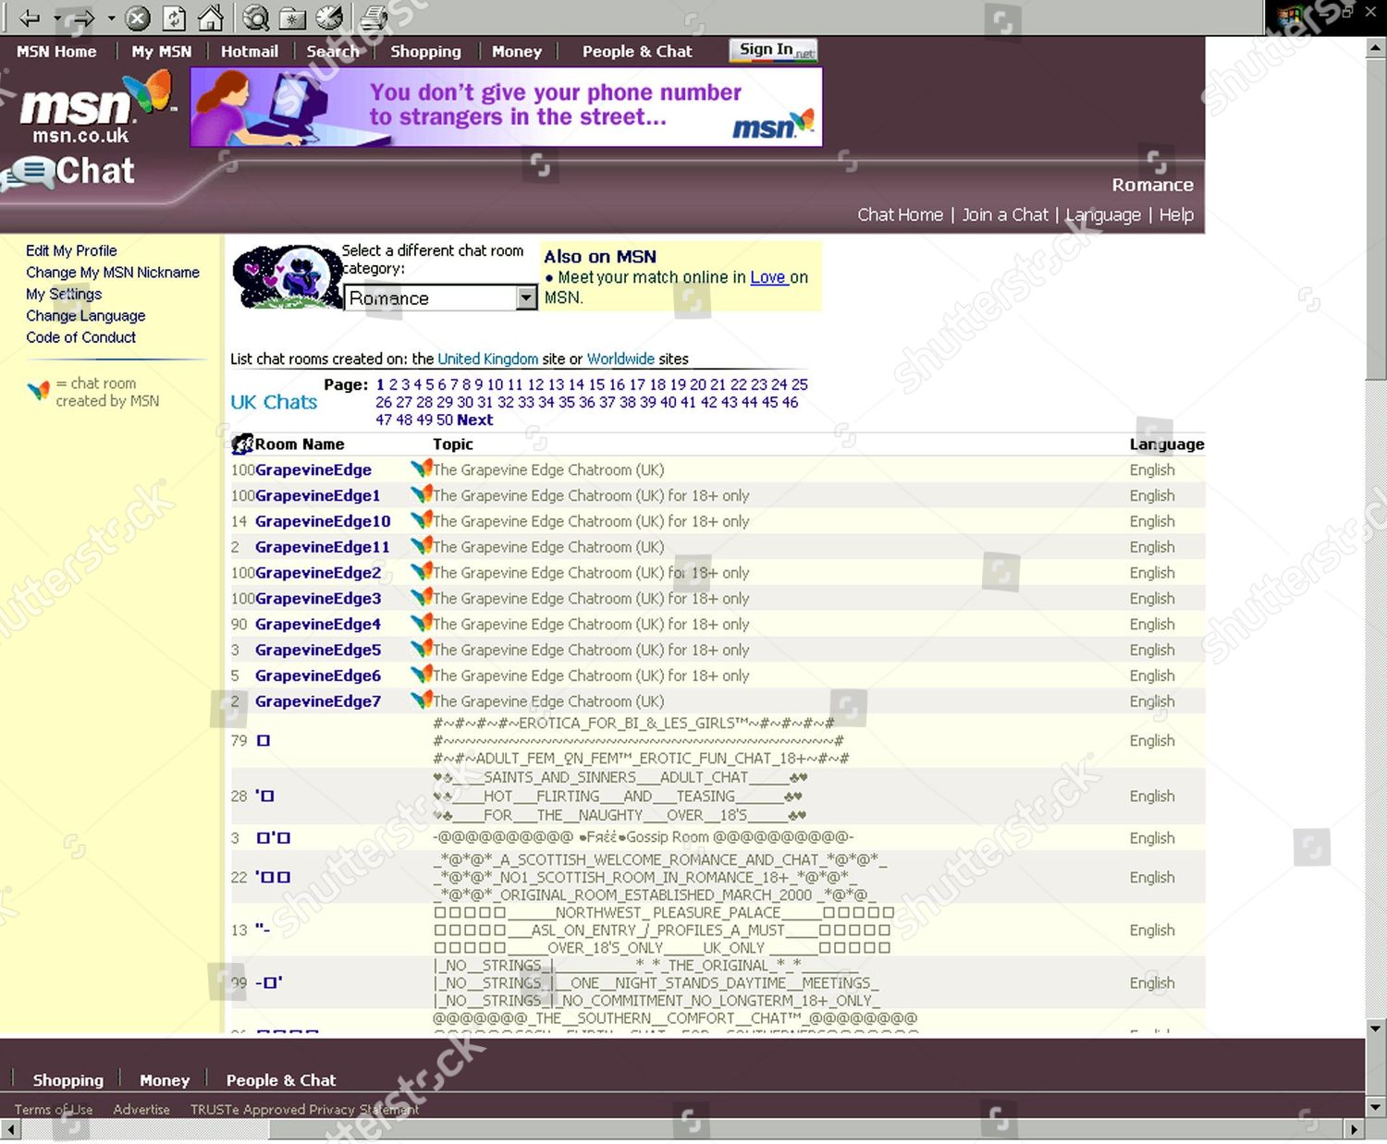Open the Forward button history dropdown arrow

112,18
